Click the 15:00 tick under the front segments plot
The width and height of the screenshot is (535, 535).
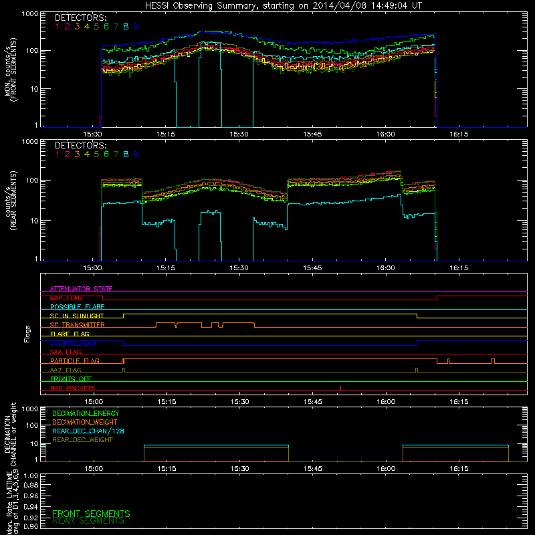click(x=92, y=134)
